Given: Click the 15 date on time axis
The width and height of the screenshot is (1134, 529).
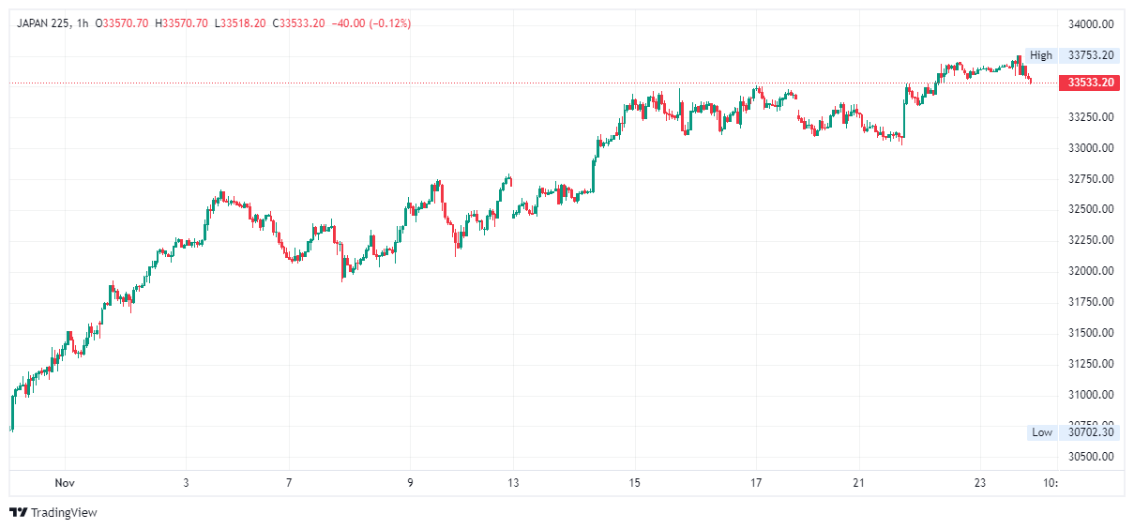Looking at the screenshot, I should pos(635,483).
